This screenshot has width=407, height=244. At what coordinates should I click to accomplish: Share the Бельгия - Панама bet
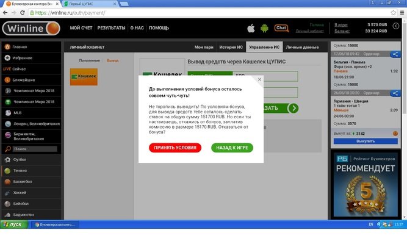tap(395, 54)
